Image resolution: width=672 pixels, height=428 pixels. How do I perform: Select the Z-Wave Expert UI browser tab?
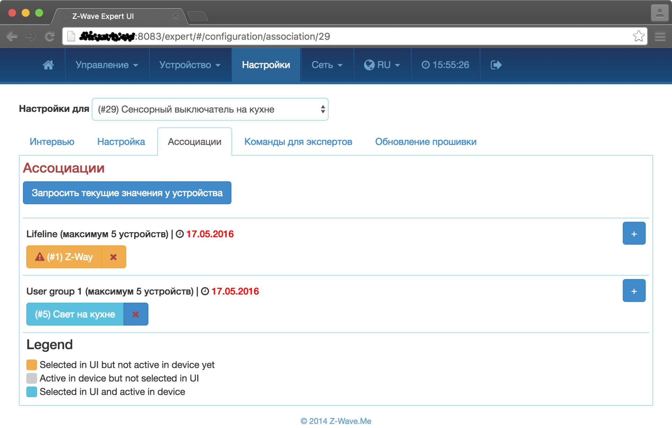[x=119, y=16]
